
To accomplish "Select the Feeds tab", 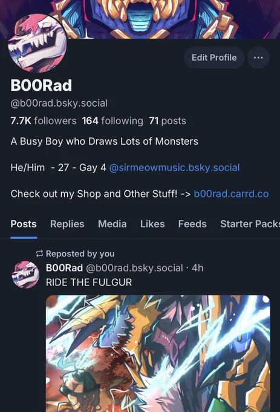I will (x=192, y=224).
